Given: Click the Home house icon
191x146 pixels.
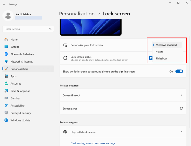Looking at the screenshot, I should [6, 39].
